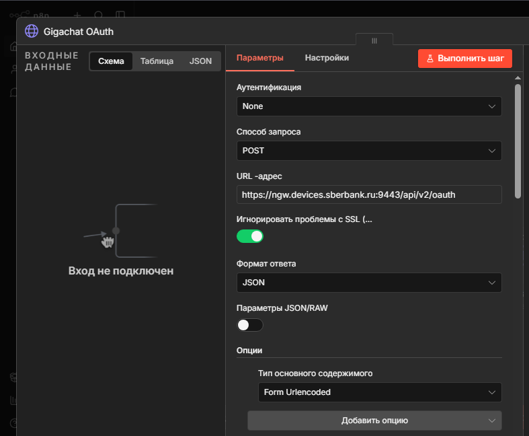Select the Таблица view tab
This screenshot has height=436, width=529.
point(157,61)
